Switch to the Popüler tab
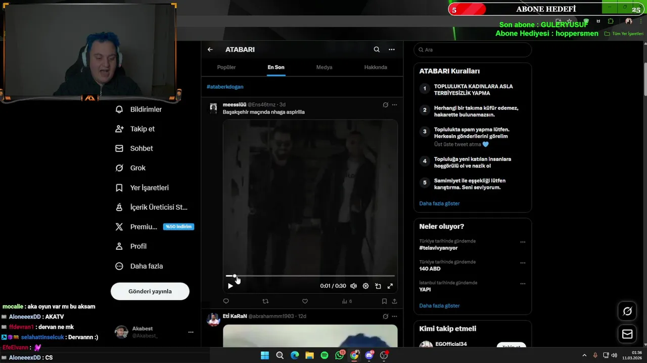The image size is (647, 363). [226, 67]
